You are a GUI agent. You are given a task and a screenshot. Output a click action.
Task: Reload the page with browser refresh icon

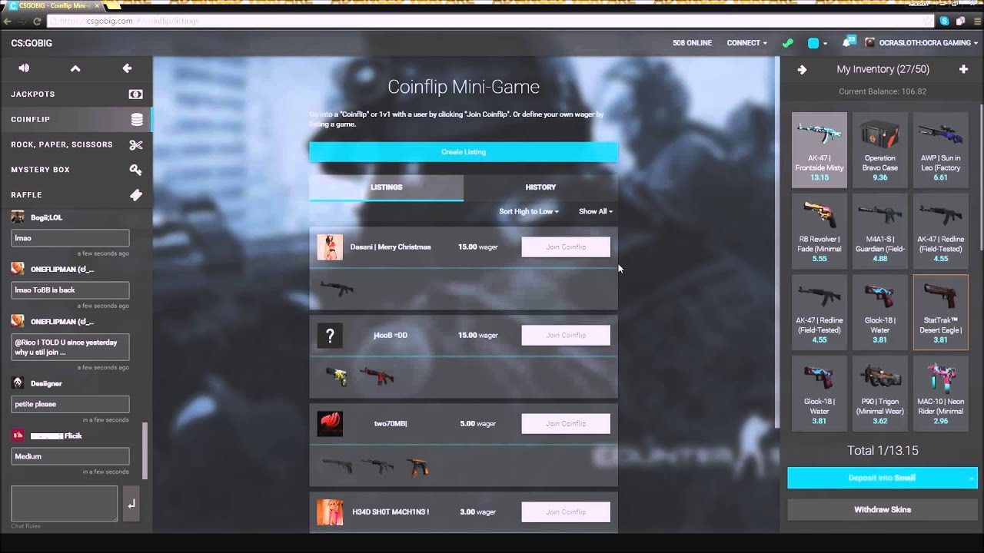point(36,22)
